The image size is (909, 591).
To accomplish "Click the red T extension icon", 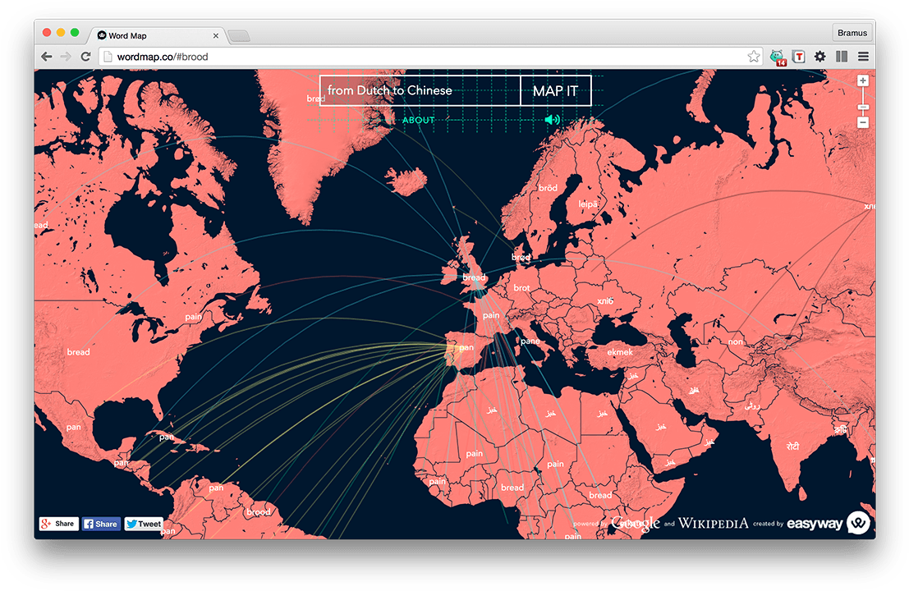I will [798, 57].
